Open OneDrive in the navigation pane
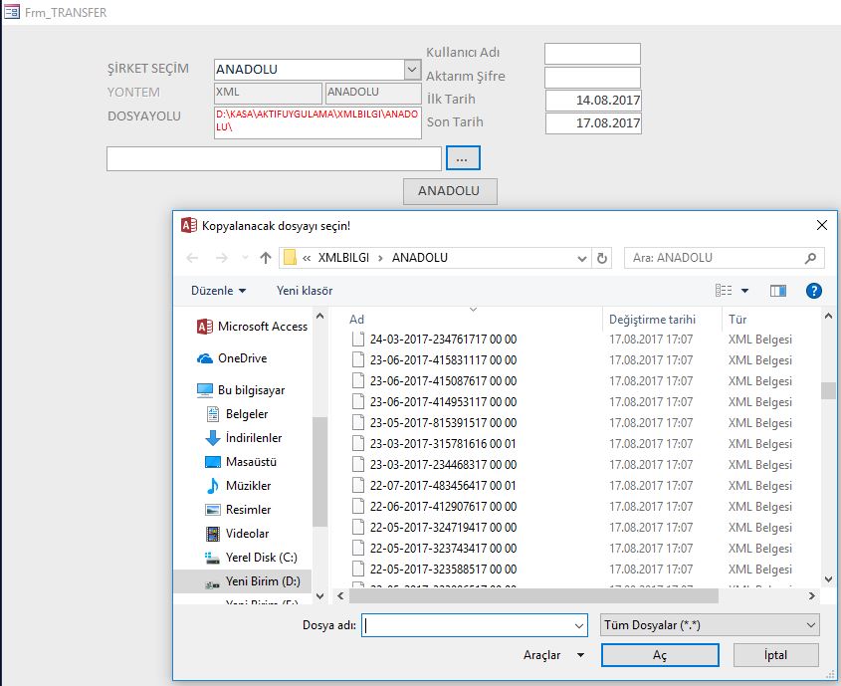Viewport: 841px width, 686px height. 242,358
